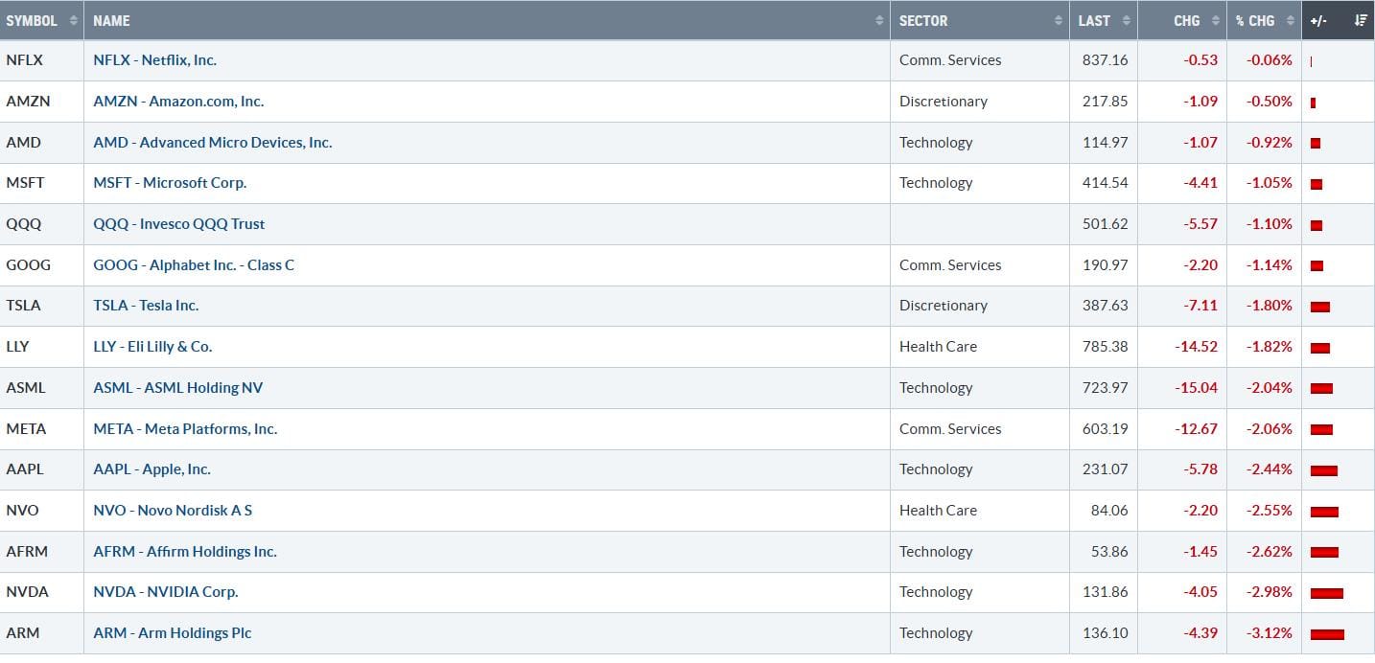Image resolution: width=1375 pixels, height=663 pixels.
Task: Open the NVDA - NVIDIA Corp. link
Action: coord(165,592)
